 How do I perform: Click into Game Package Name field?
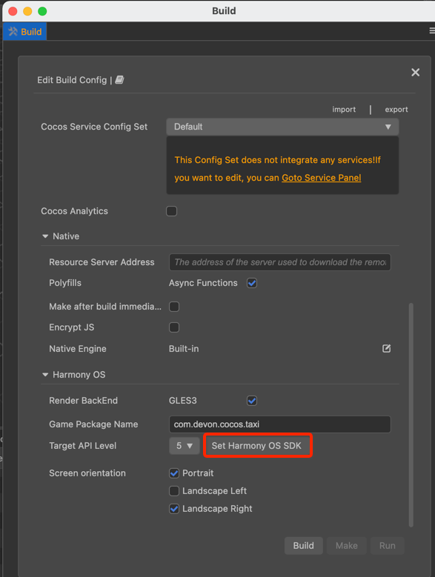pyautogui.click(x=279, y=424)
